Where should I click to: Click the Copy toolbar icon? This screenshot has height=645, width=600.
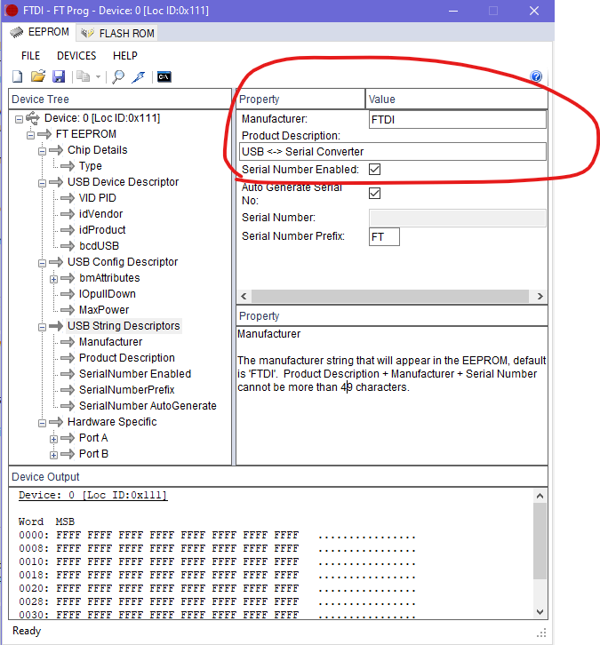pyautogui.click(x=84, y=76)
